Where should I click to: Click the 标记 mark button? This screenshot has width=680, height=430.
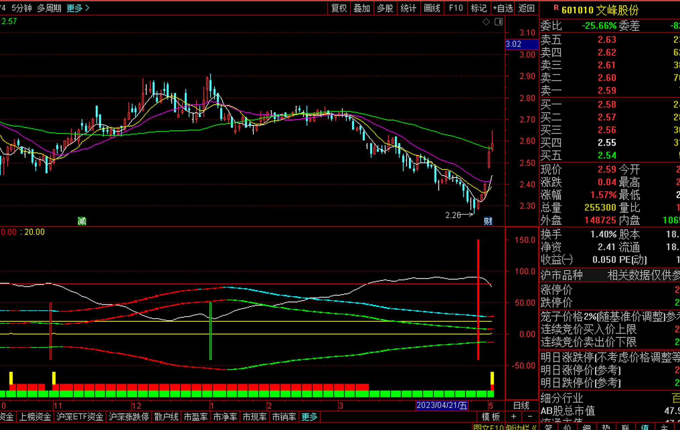tap(479, 8)
